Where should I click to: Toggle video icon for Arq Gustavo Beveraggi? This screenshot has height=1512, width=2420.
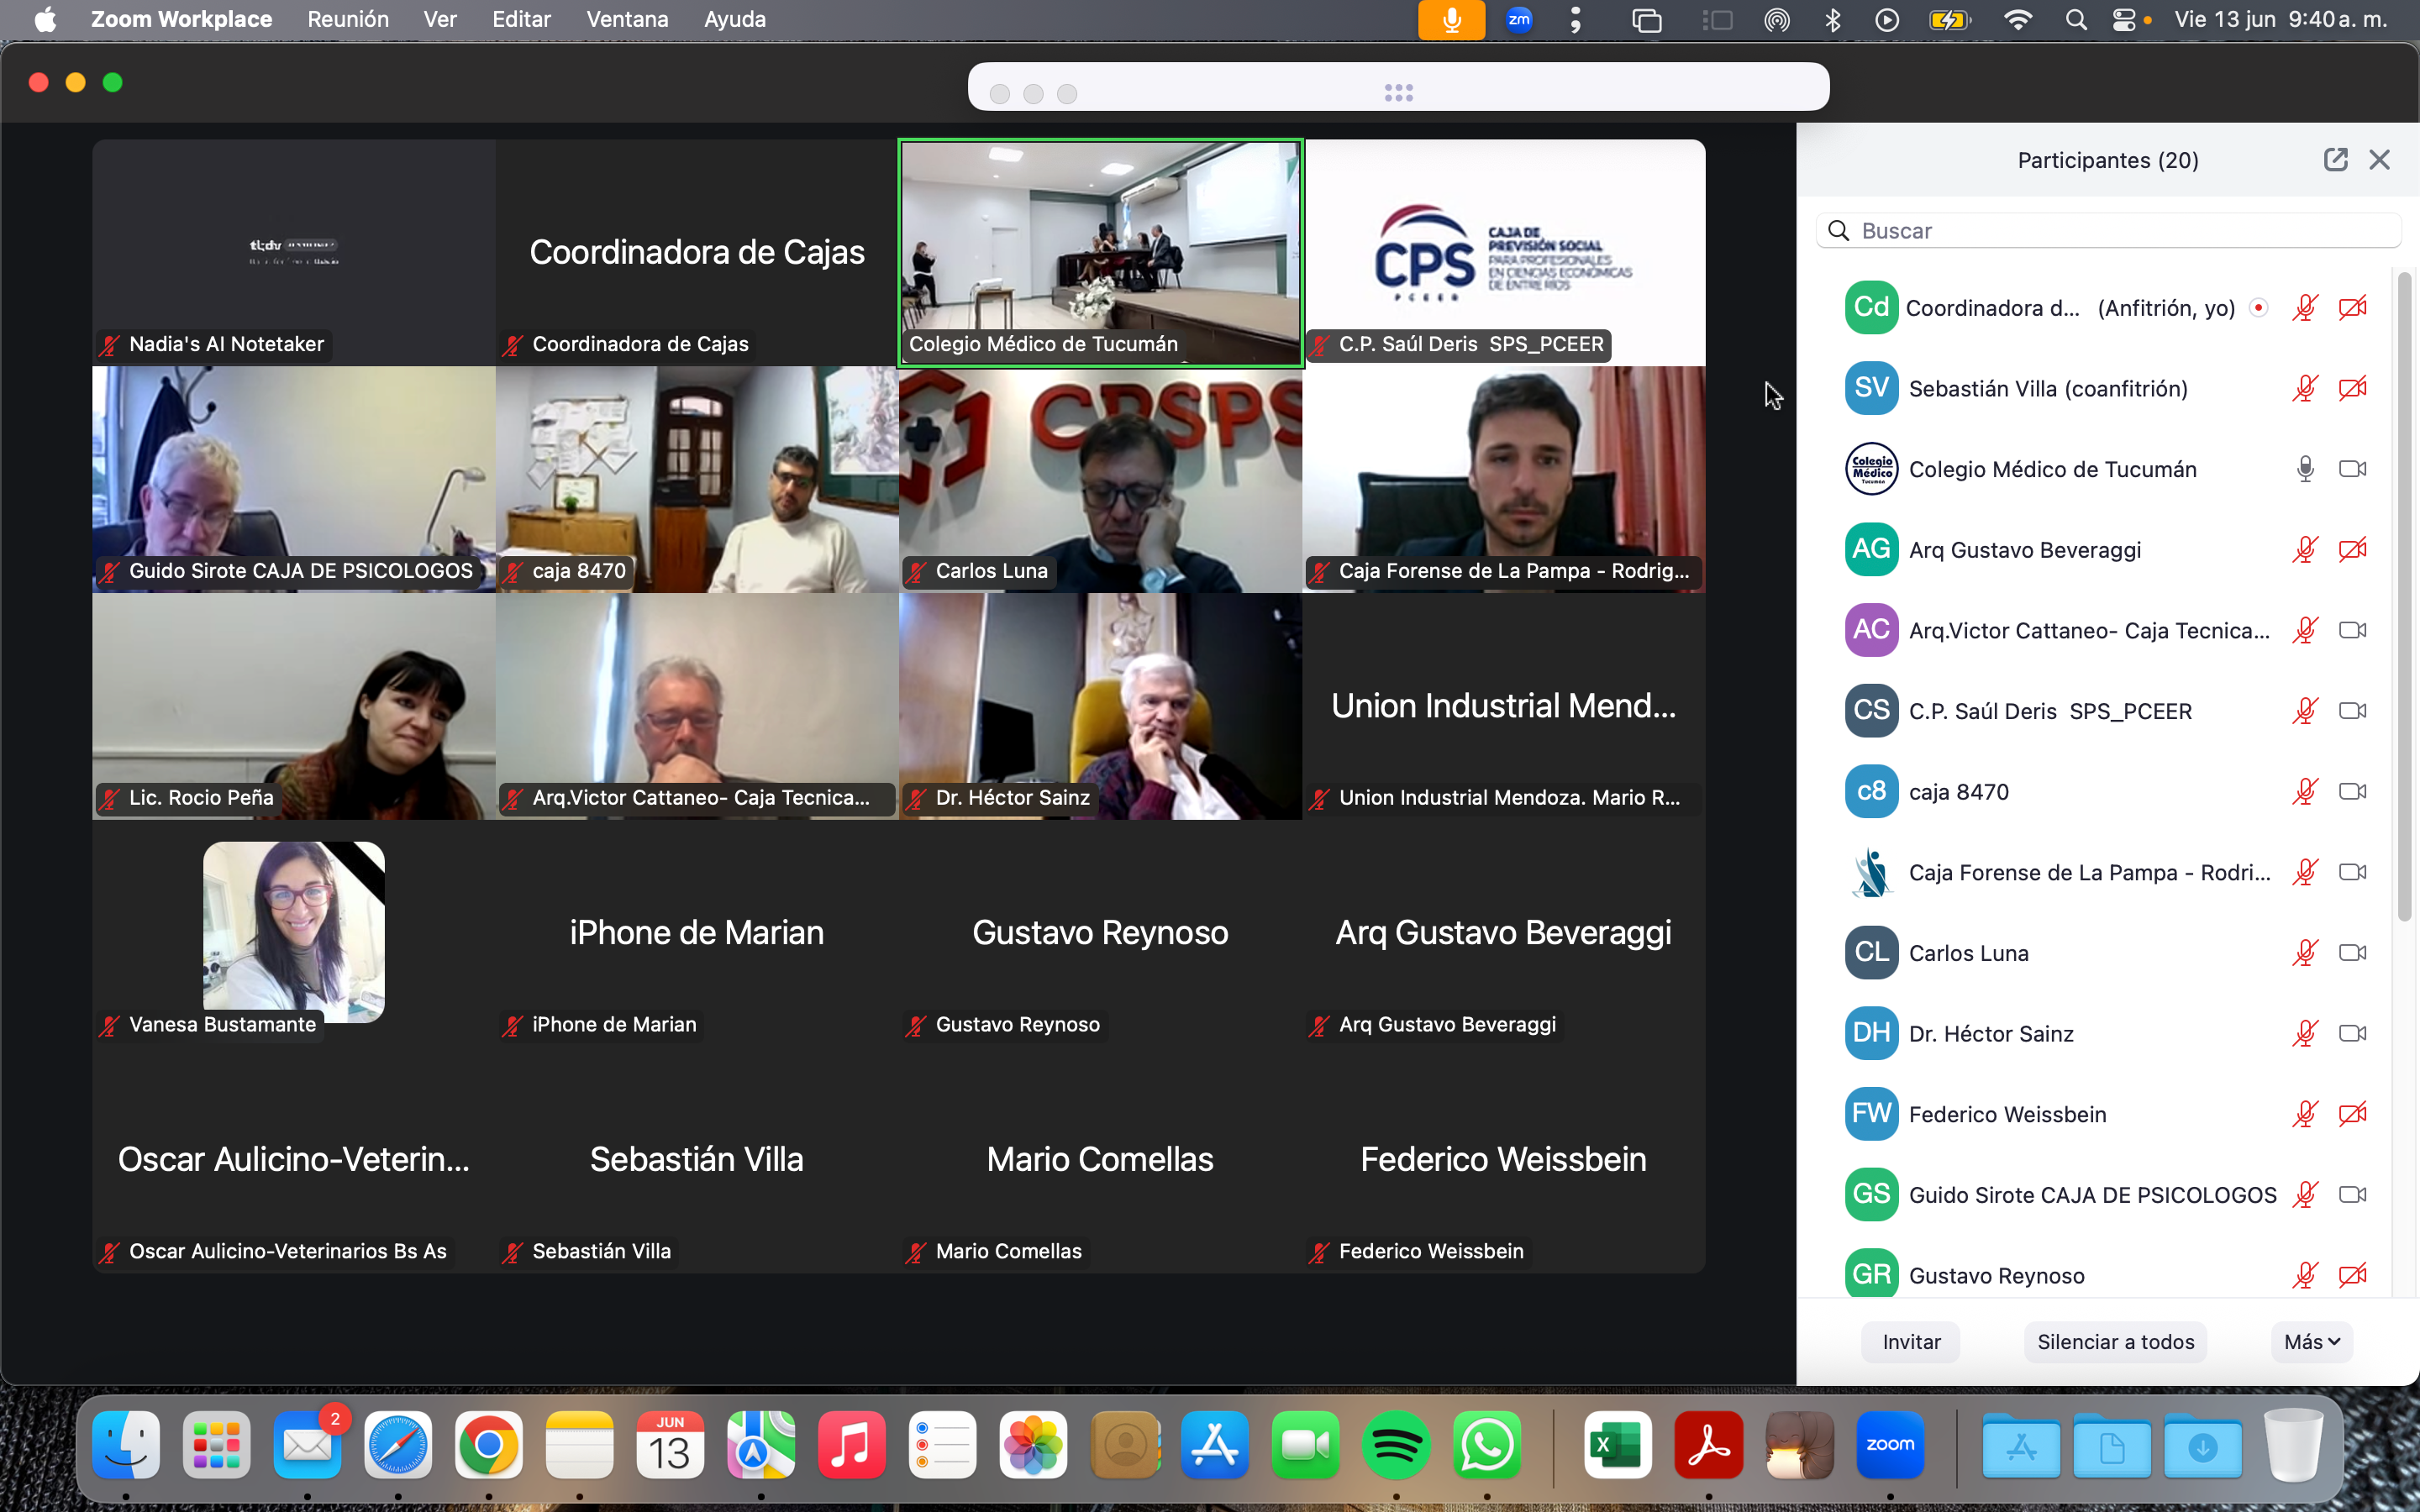tap(2352, 550)
